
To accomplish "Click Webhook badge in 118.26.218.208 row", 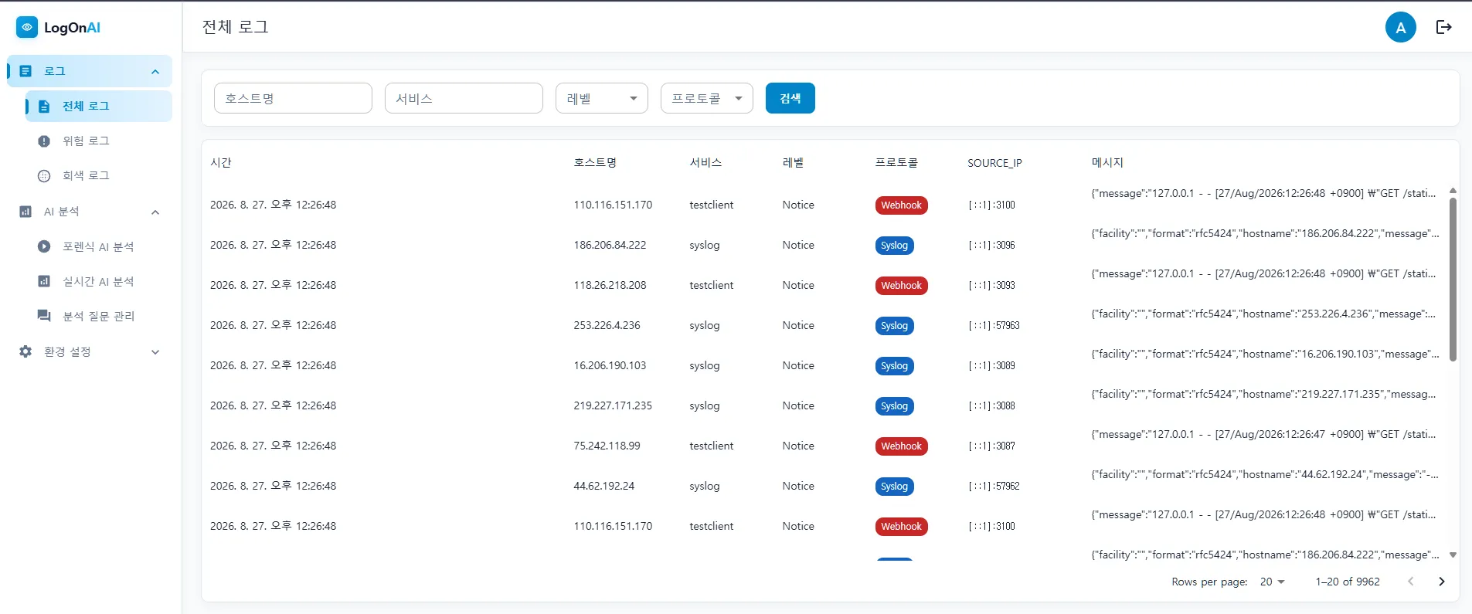I will (901, 286).
